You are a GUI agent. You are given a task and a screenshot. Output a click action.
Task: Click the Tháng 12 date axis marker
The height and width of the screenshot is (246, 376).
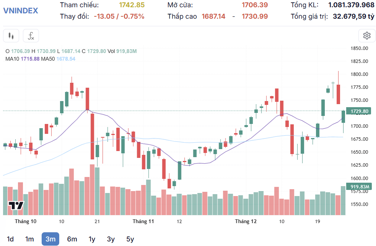pos(246,221)
